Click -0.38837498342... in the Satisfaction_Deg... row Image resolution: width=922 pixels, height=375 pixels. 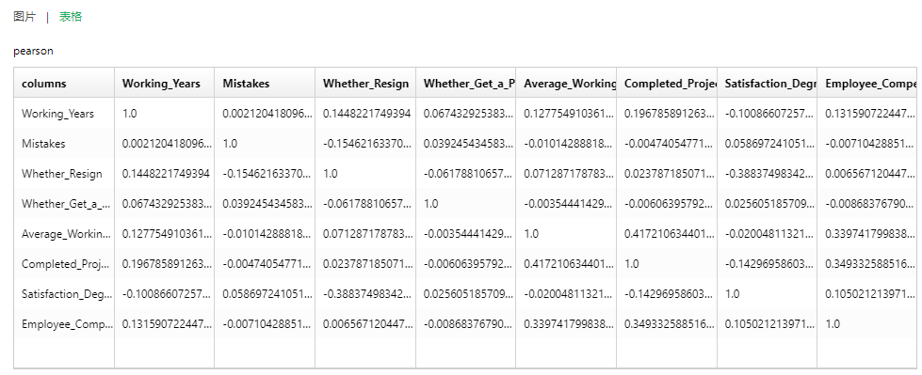[x=368, y=293]
